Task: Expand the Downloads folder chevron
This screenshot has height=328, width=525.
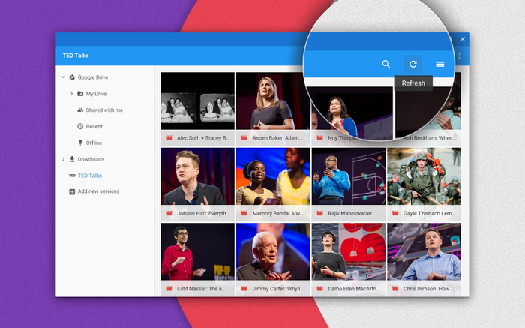Action: click(63, 159)
